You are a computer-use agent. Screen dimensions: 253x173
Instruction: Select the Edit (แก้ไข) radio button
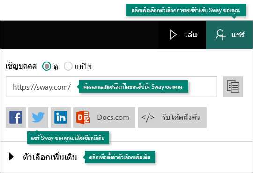pyautogui.click(x=68, y=66)
